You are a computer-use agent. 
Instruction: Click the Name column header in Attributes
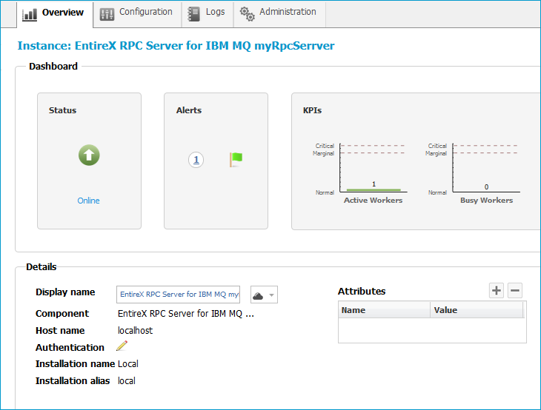[384, 310]
